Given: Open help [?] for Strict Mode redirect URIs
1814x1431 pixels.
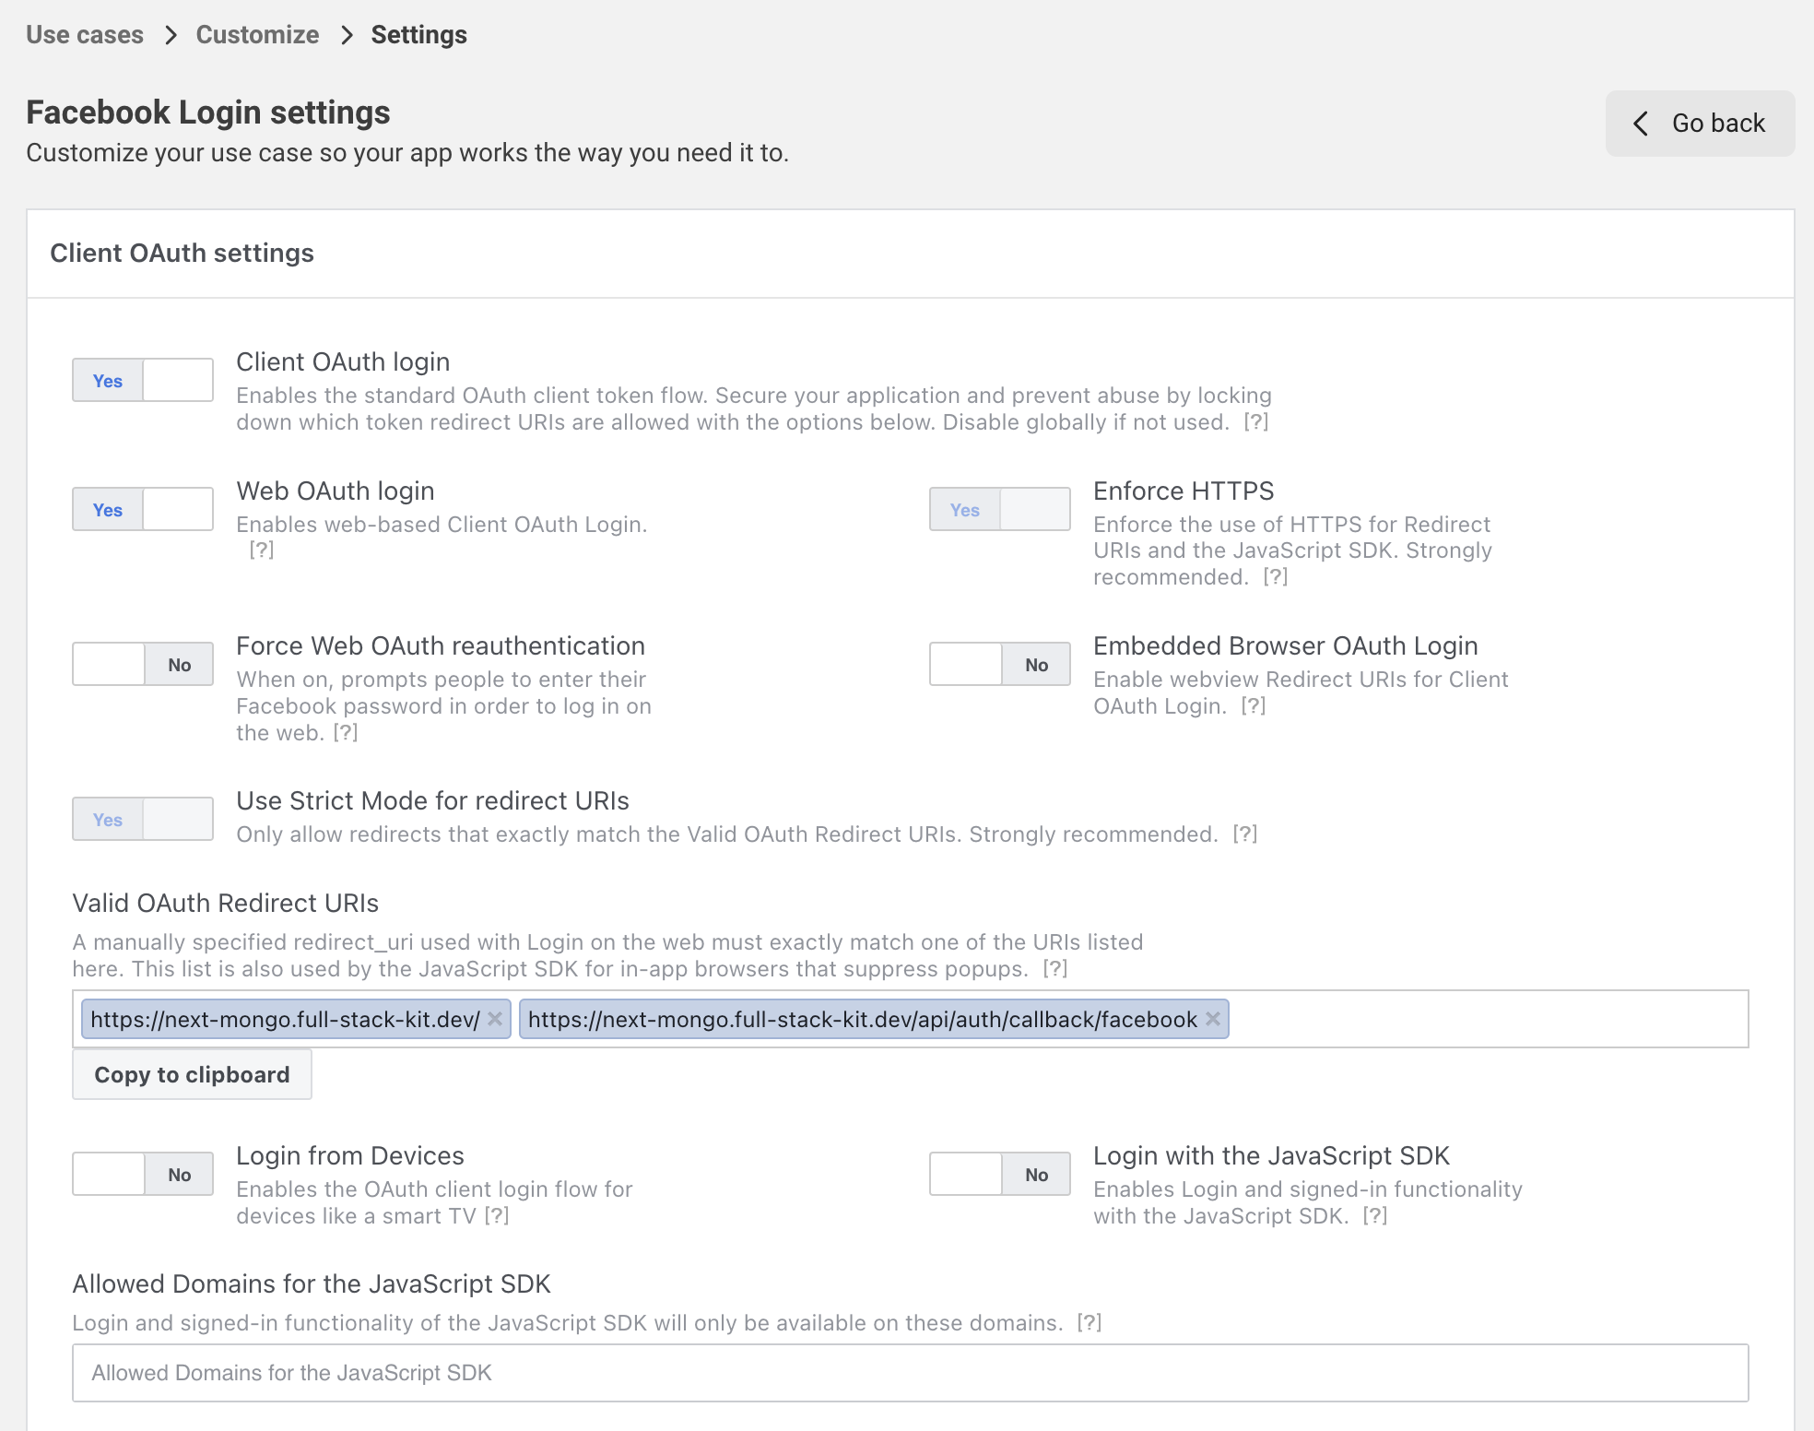Looking at the screenshot, I should (1245, 834).
